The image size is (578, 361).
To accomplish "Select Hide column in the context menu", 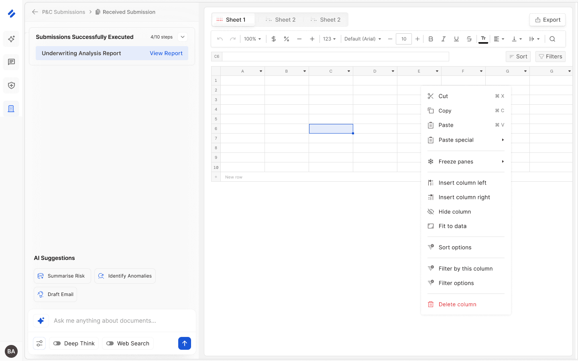I will pyautogui.click(x=466, y=212).
